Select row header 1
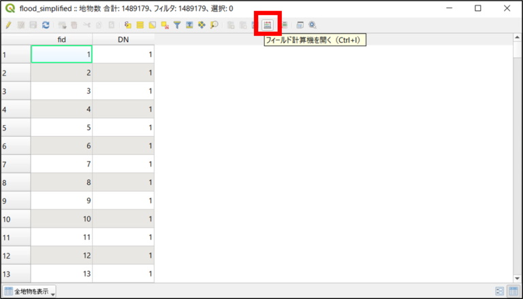 click(x=16, y=54)
